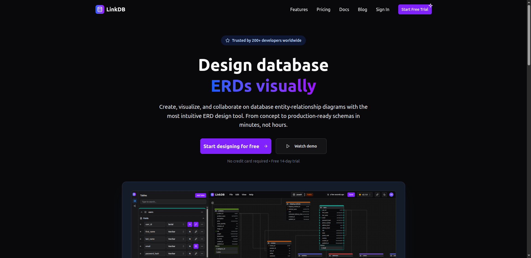
Task: Collapse the users table with its chevron
Action: [142, 212]
